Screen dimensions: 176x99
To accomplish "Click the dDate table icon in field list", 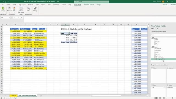I will (153, 38).
